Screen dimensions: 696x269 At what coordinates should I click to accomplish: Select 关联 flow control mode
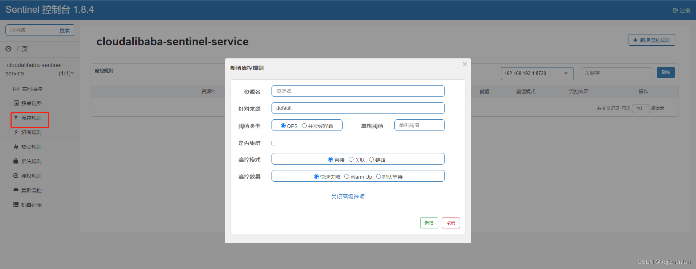click(351, 160)
